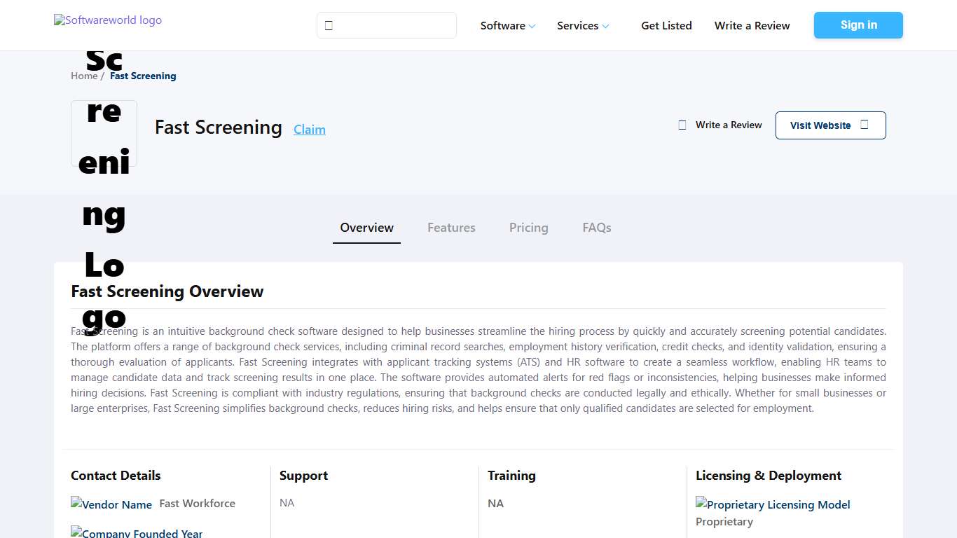The width and height of the screenshot is (957, 538).
Task: Expand the Services dropdown menu
Action: point(583,25)
